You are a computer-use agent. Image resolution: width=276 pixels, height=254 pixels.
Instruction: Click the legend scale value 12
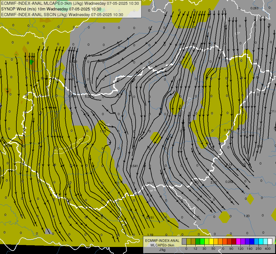point(195,249)
